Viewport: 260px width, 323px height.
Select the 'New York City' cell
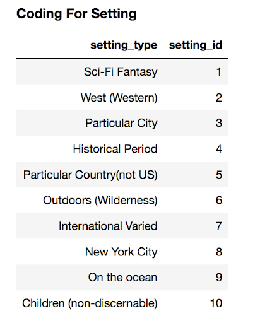(x=121, y=252)
